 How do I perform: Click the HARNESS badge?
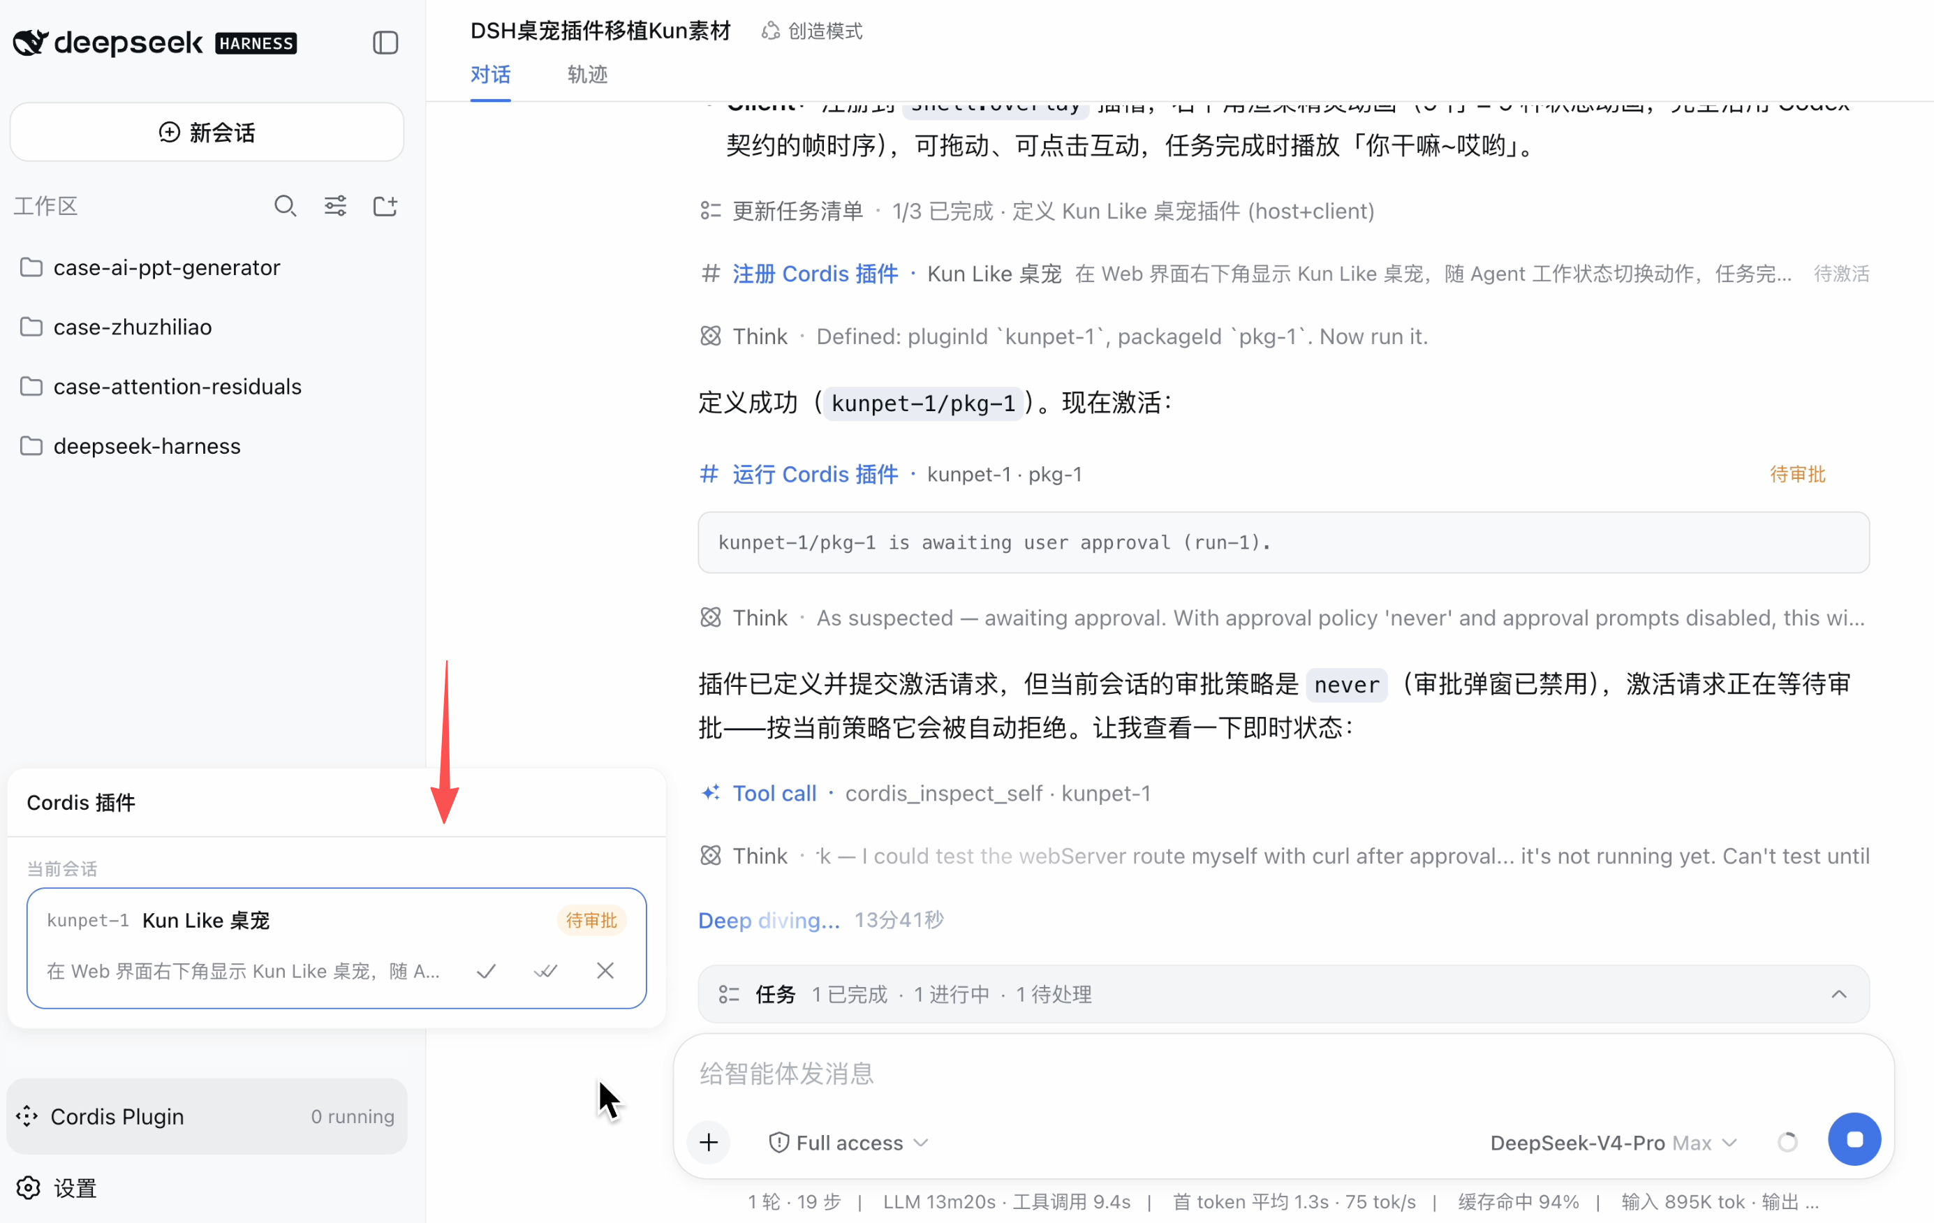pos(256,43)
